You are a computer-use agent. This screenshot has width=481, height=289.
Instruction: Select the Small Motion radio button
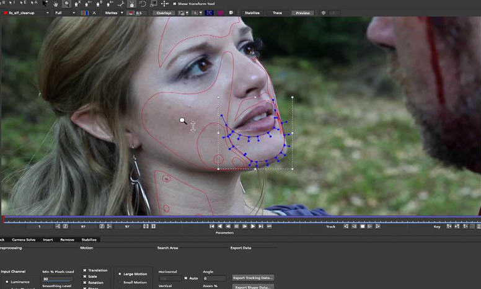(x=120, y=282)
